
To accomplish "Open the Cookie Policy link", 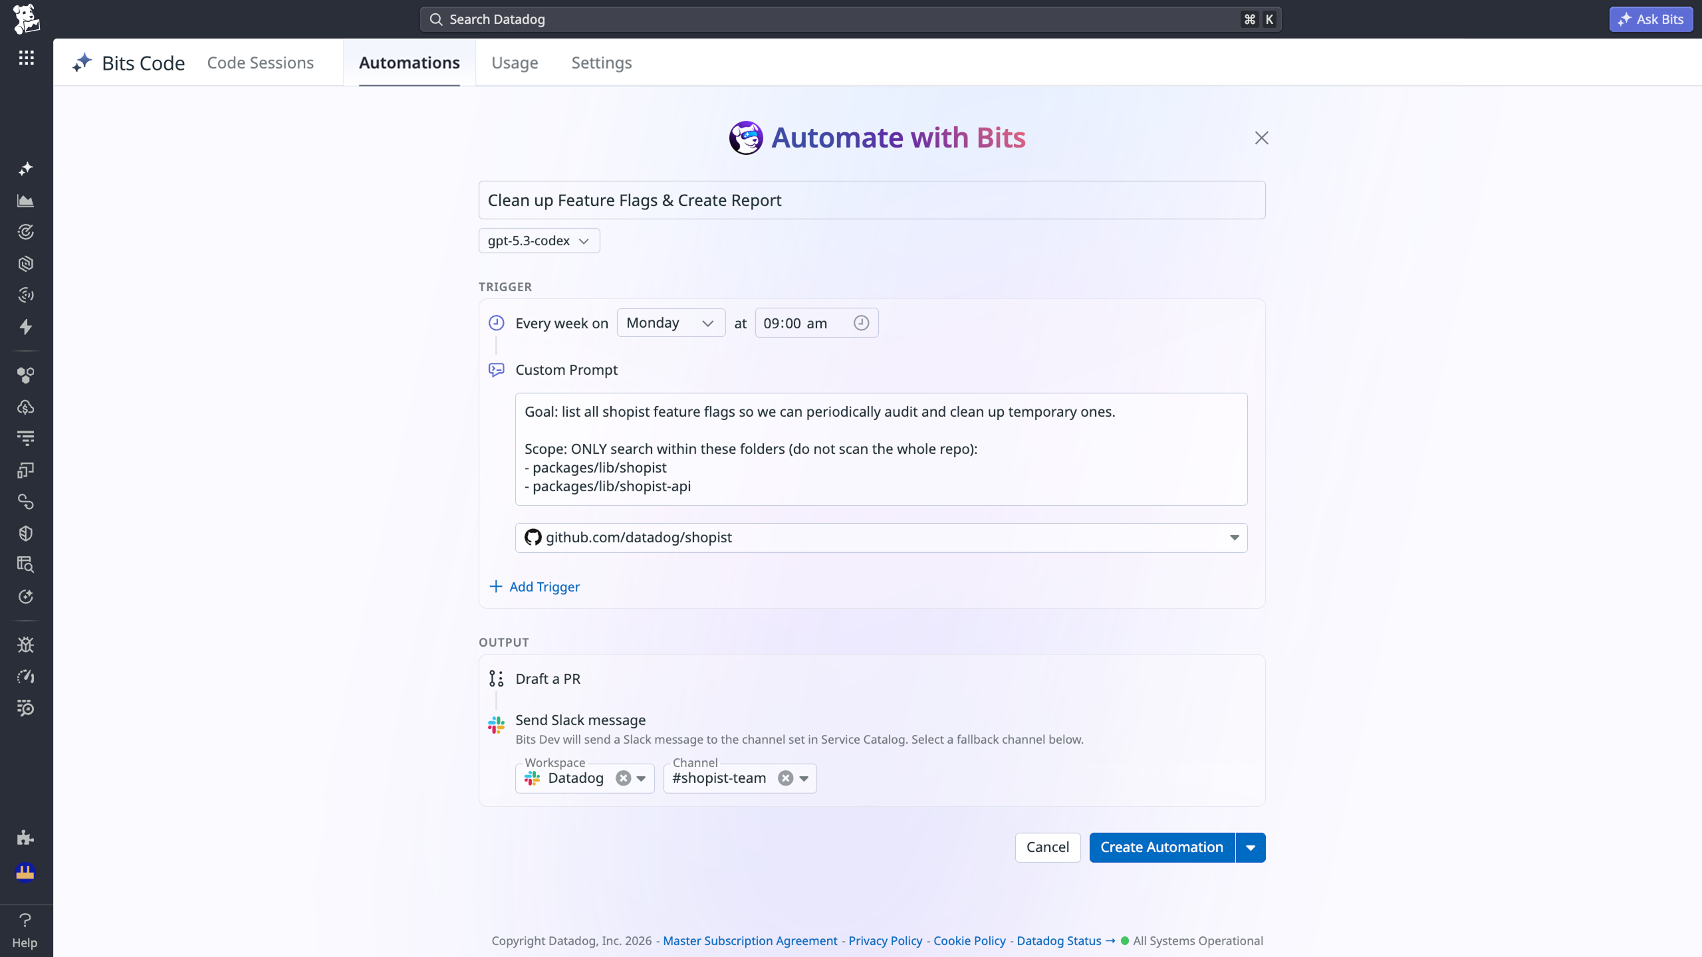I will point(969,941).
